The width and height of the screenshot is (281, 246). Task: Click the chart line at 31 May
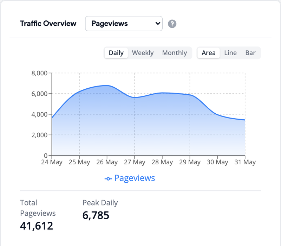pyautogui.click(x=245, y=120)
